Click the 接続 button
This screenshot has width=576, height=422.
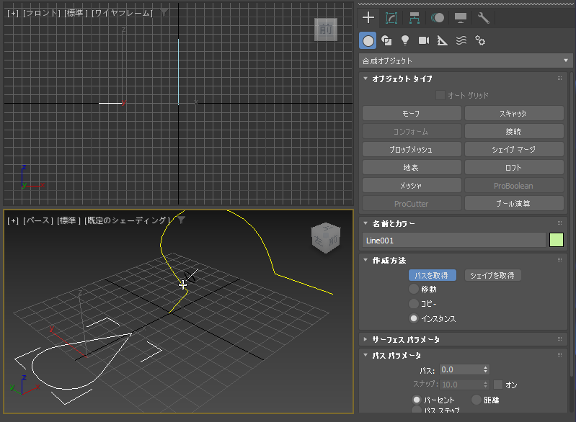tap(514, 131)
